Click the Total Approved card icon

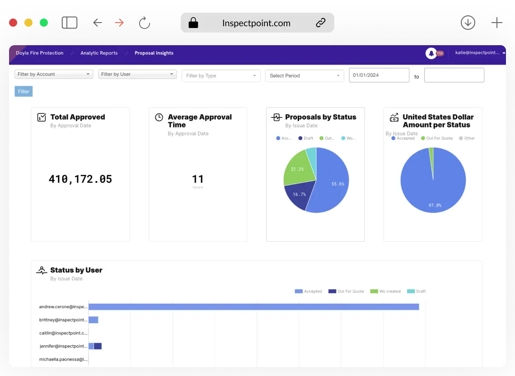pos(42,117)
